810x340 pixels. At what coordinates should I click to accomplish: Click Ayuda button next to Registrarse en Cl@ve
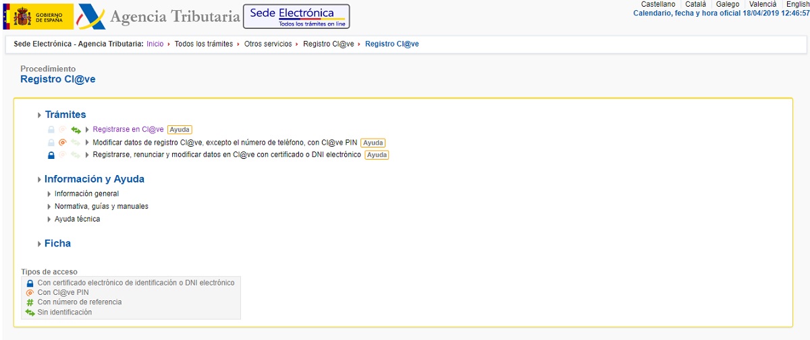[180, 130]
